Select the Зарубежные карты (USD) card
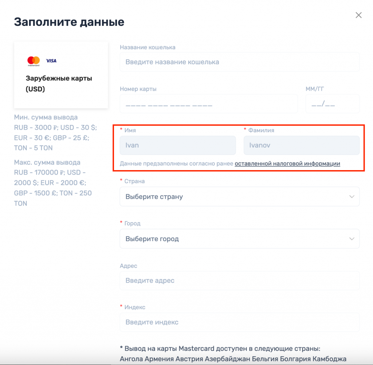The image size is (373, 365). tap(61, 75)
